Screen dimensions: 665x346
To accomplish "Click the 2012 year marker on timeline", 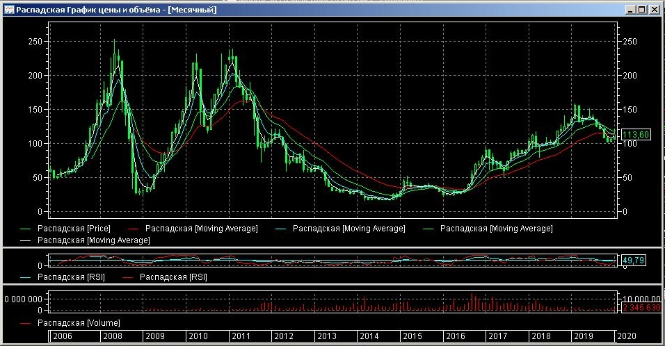I will tap(284, 336).
